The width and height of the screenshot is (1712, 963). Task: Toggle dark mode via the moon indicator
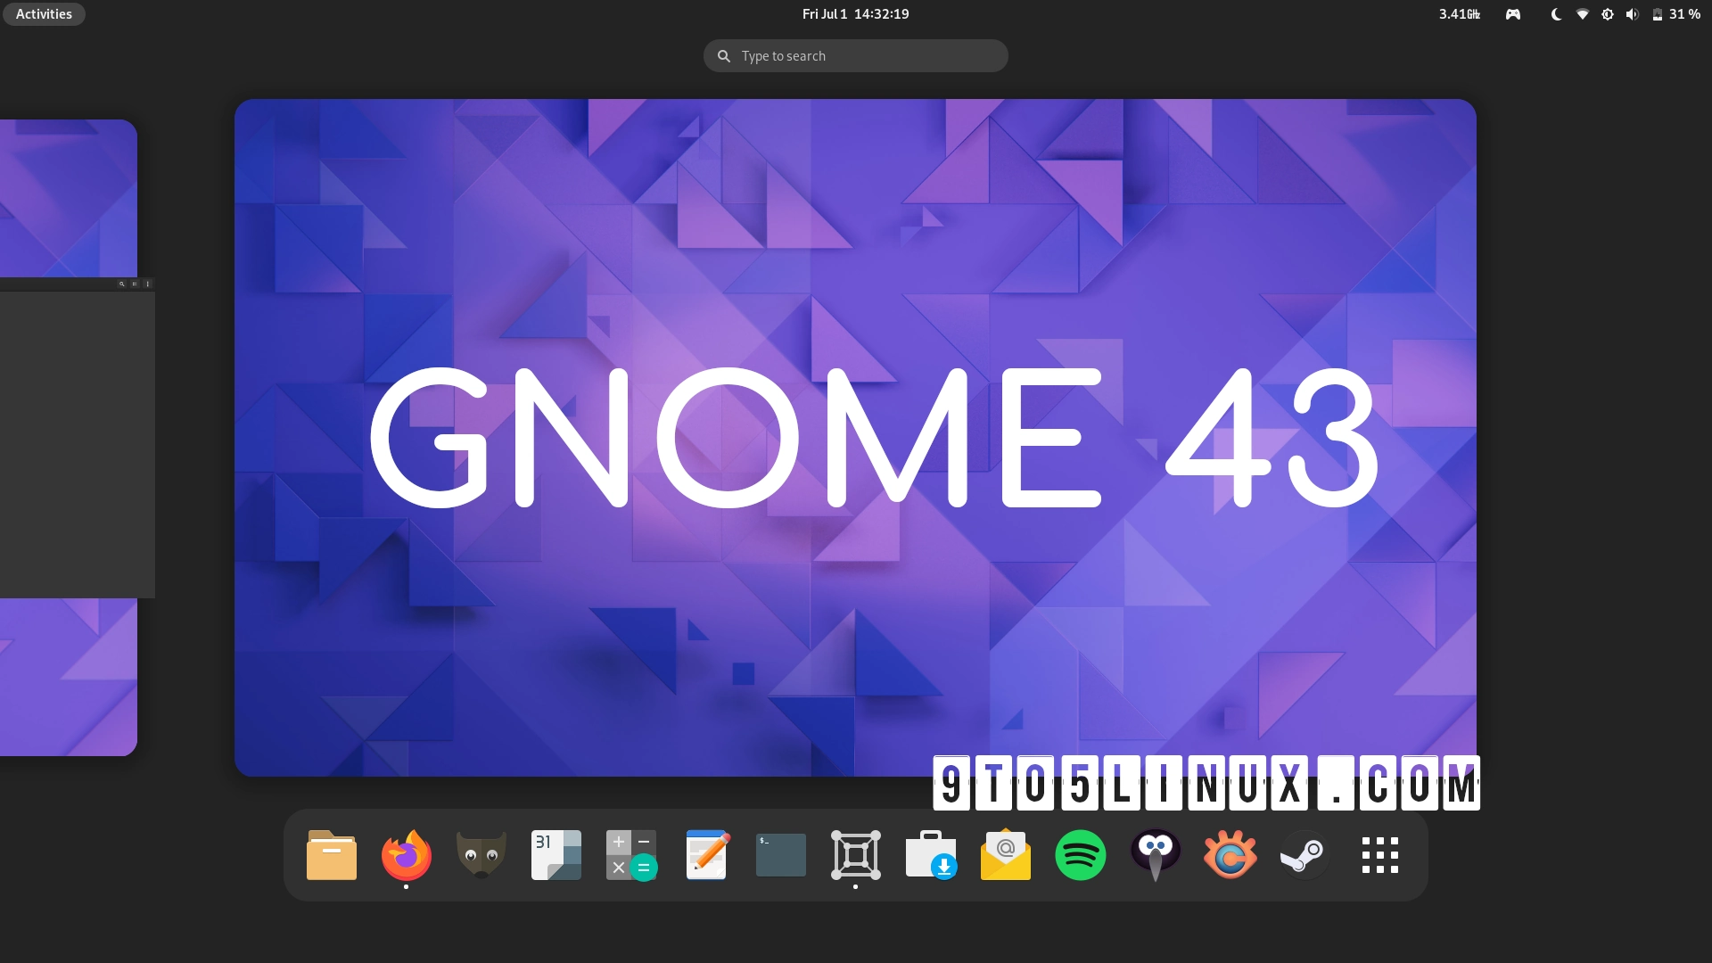tap(1555, 13)
